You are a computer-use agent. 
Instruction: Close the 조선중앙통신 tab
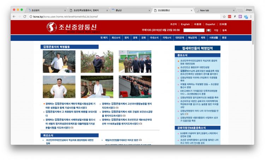coord(192,11)
